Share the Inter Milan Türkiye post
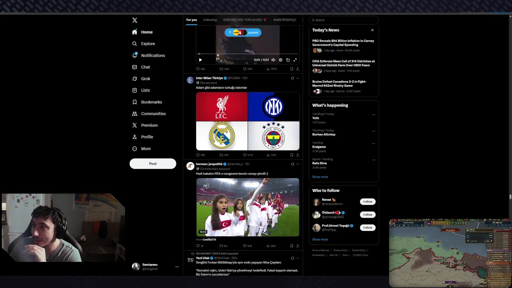Screen dimensions: 512x288 297,155
